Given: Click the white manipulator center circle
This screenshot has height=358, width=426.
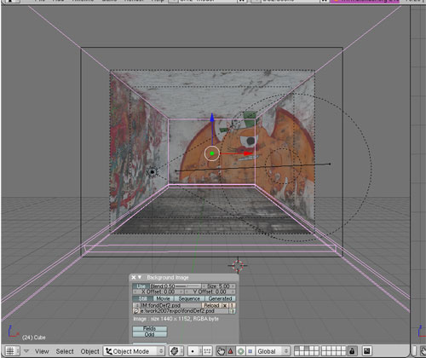Looking at the screenshot, I should 212,153.
